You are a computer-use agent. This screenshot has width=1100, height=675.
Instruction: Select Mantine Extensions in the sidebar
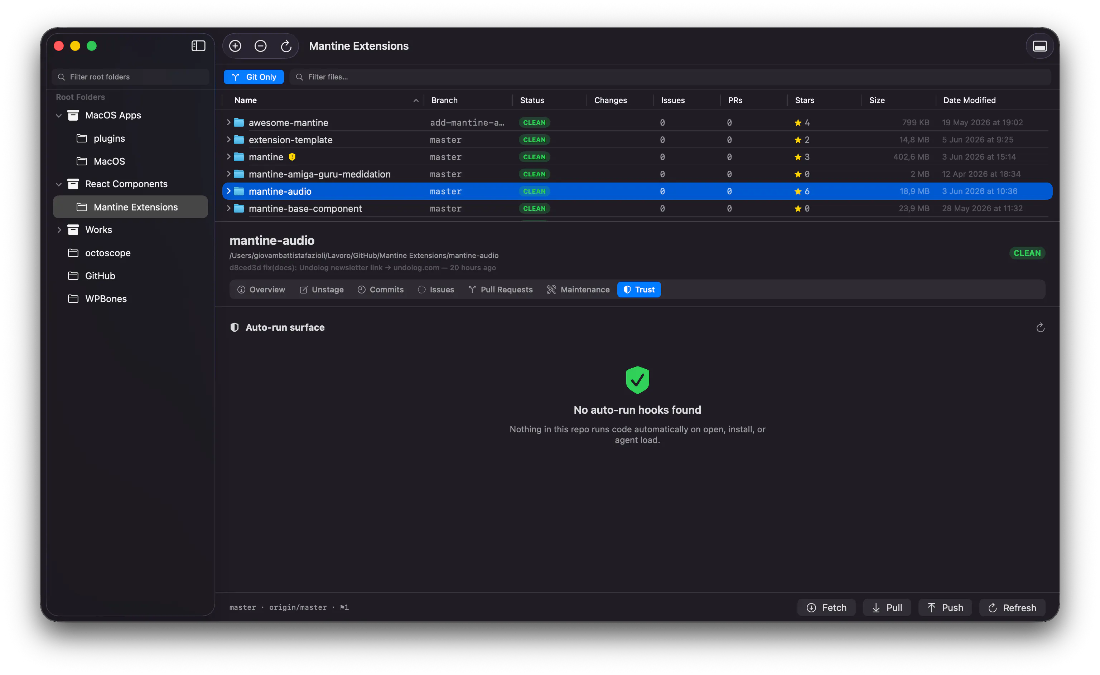click(x=130, y=207)
